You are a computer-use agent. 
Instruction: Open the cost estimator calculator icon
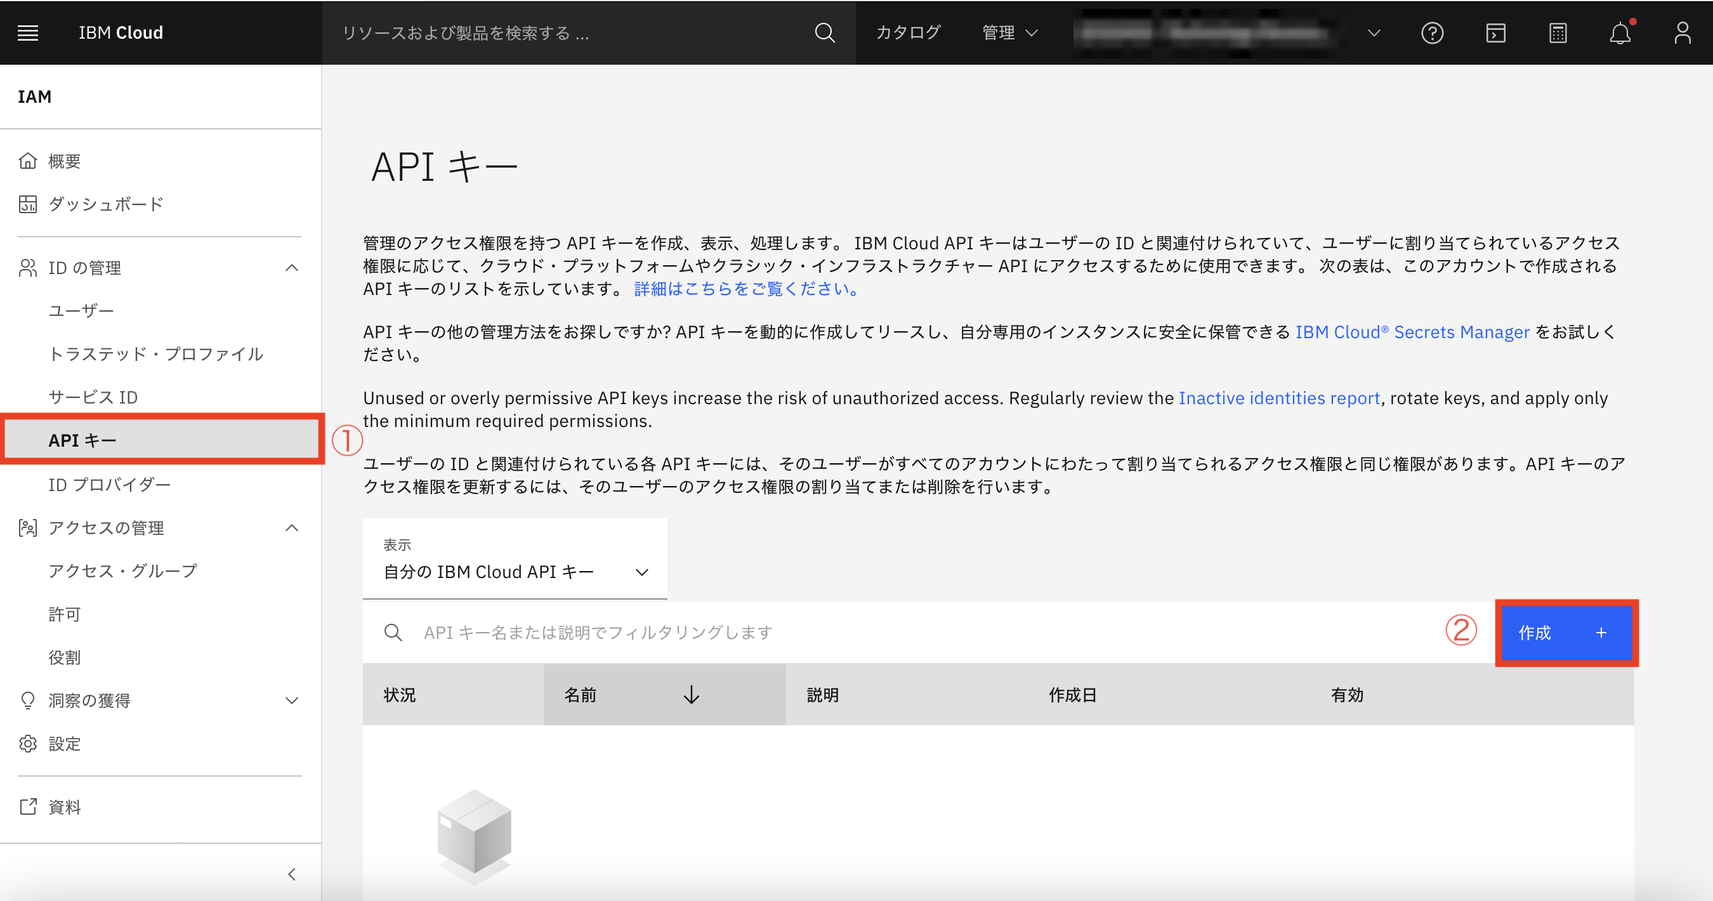1558,32
